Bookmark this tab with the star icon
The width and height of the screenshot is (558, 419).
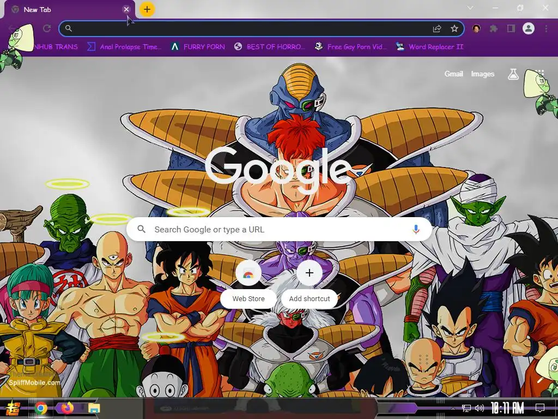tap(454, 28)
